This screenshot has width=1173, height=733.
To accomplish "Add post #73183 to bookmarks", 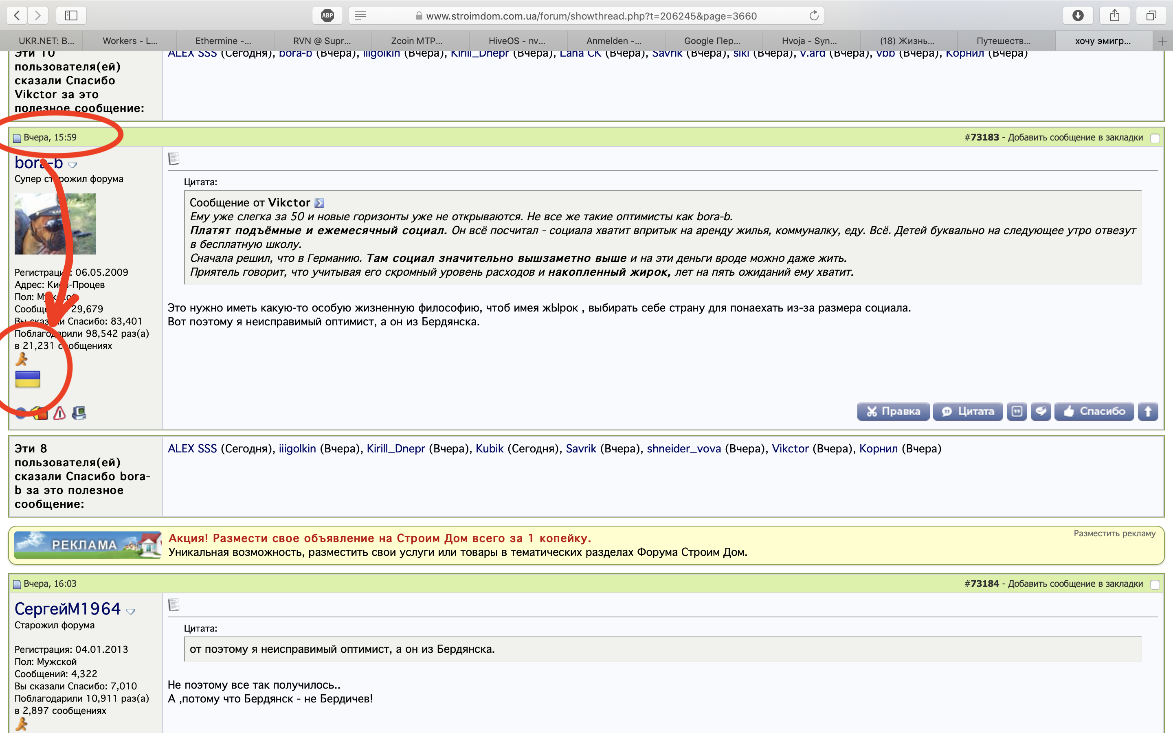I will 1075,138.
